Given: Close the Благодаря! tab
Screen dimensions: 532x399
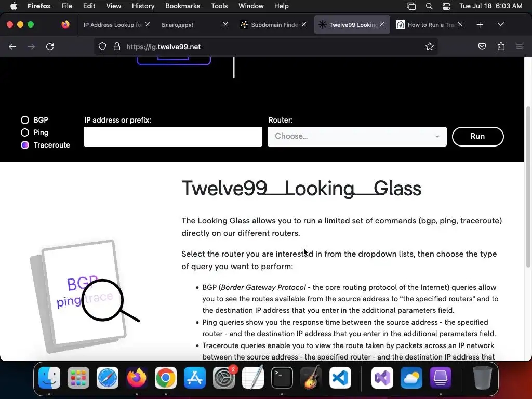Looking at the screenshot, I should (x=225, y=24).
